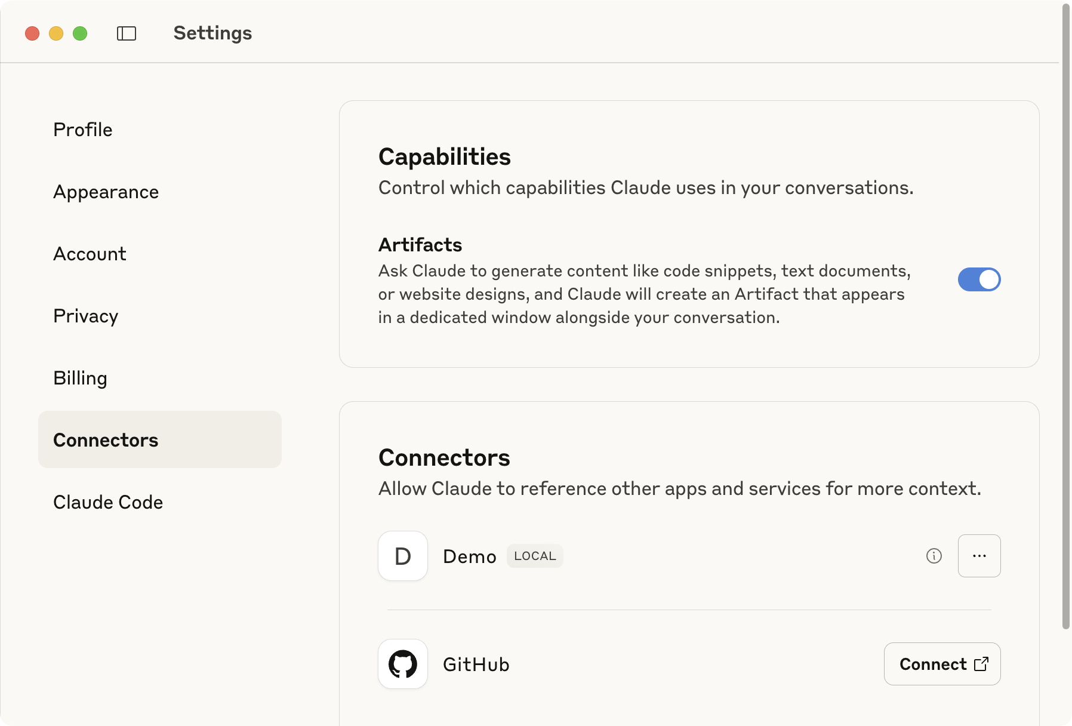
Task: Go to Appearance settings
Action: point(106,192)
